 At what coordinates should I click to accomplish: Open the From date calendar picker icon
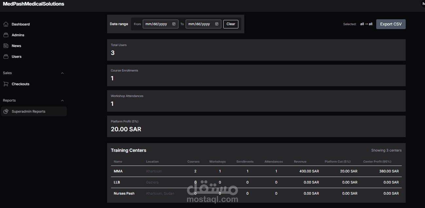tap(174, 24)
